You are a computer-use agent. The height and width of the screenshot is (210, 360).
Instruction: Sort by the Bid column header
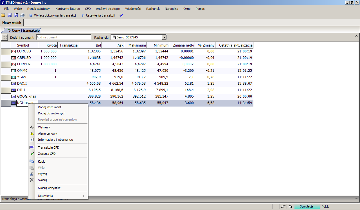coord(91,45)
